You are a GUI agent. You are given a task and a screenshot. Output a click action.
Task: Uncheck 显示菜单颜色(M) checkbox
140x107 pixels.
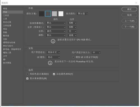pyautogui.click(x=27, y=79)
